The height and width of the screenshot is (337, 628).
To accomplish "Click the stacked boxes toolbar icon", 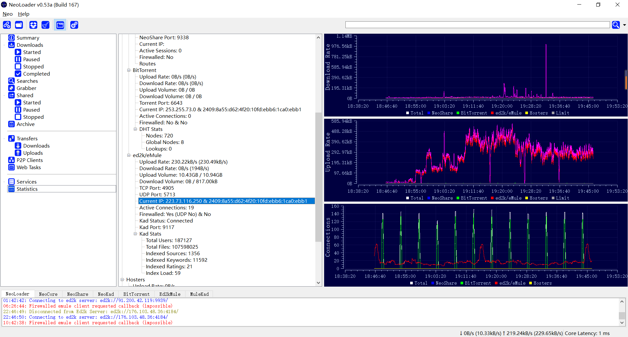I will click(33, 25).
